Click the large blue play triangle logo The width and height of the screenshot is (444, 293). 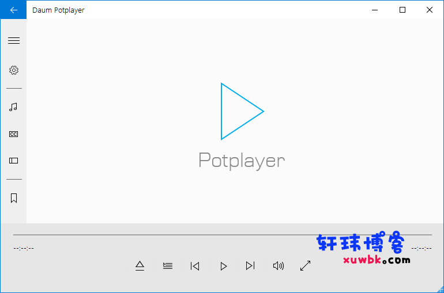(242, 111)
